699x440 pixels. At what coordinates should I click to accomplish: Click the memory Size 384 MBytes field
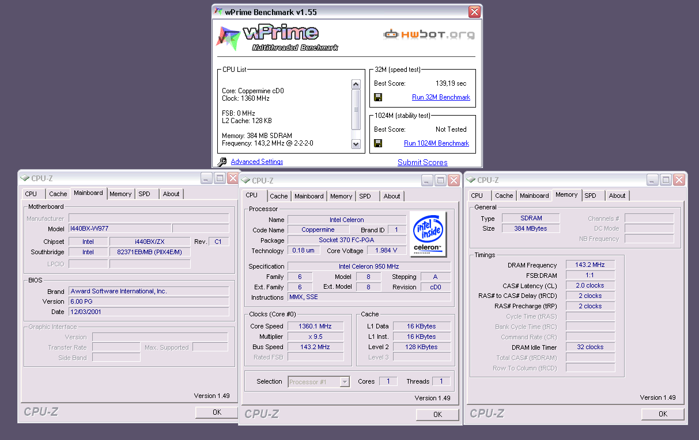tap(530, 228)
